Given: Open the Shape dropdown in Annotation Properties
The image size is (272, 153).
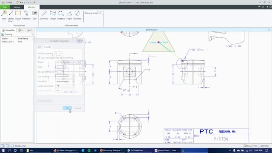Looking at the screenshot, I should [79, 62].
